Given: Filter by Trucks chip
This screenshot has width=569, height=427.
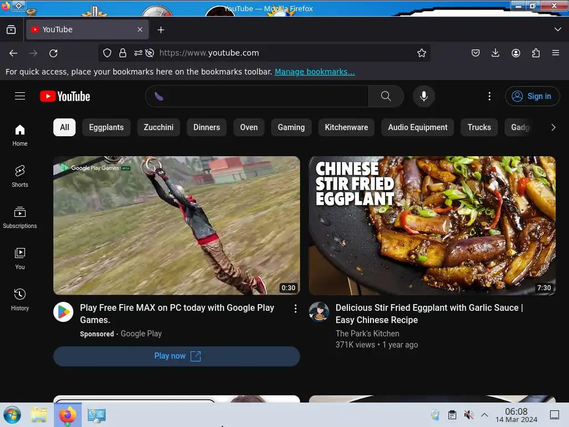Looking at the screenshot, I should coord(479,127).
